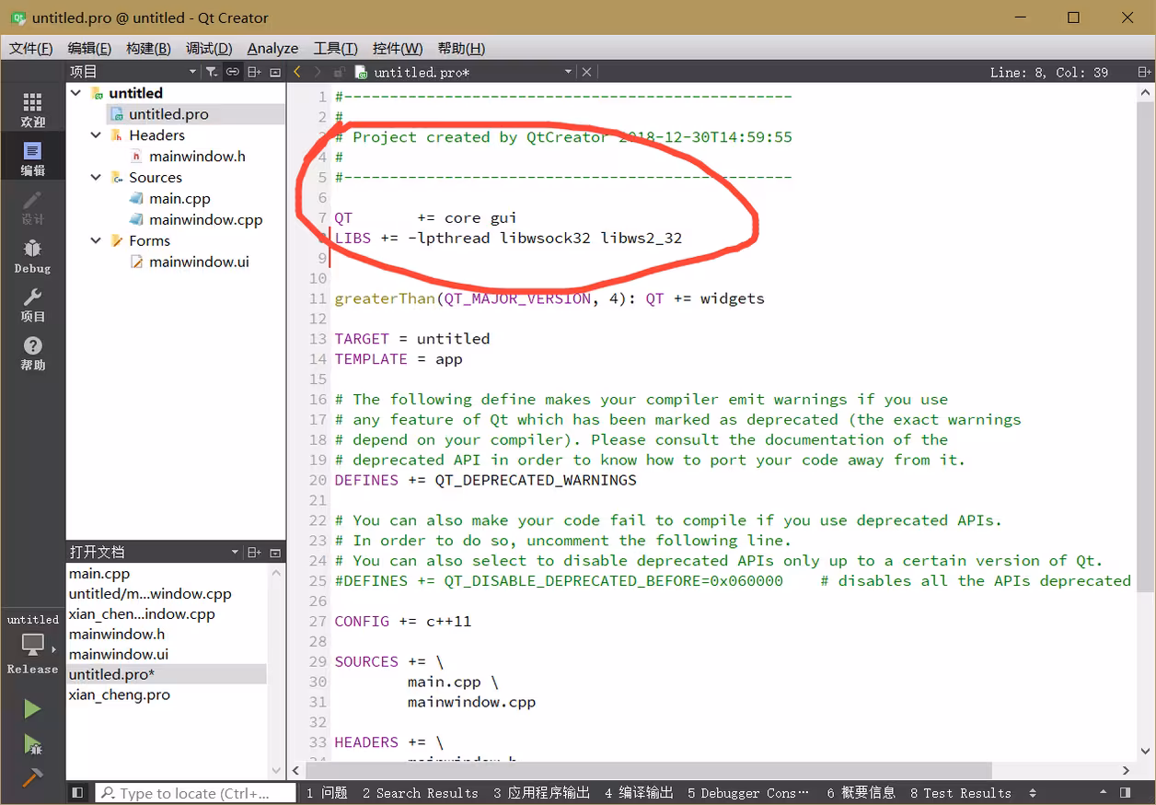This screenshot has width=1156, height=805.
Task: Go forward in editor navigation history
Action: coord(318,72)
